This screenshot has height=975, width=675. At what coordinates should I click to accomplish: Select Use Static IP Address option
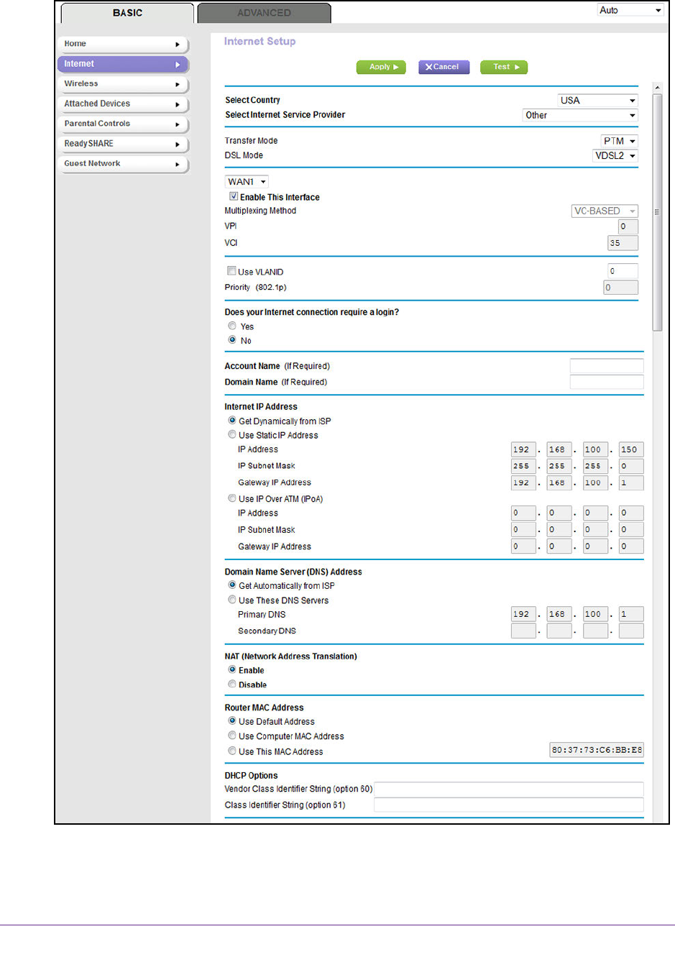tap(232, 434)
